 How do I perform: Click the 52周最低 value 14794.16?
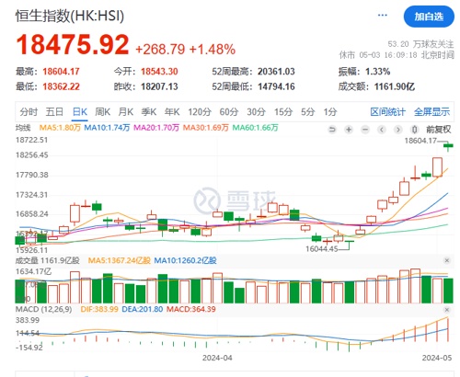[x=276, y=86]
